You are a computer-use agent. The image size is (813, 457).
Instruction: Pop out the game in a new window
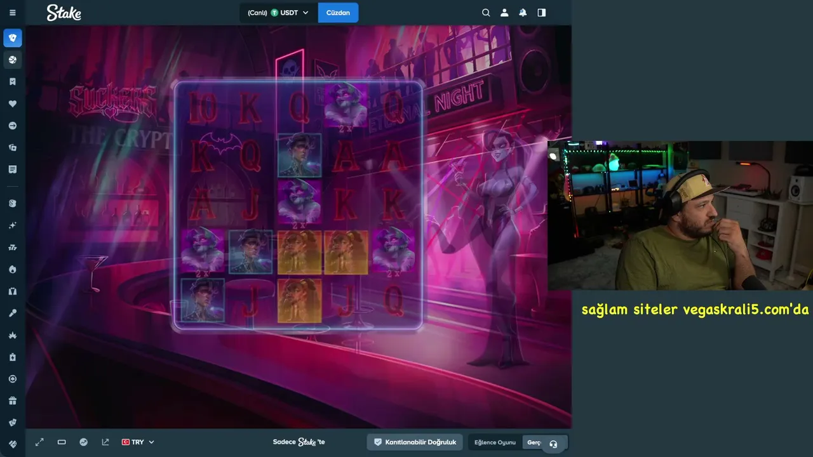[105, 442]
